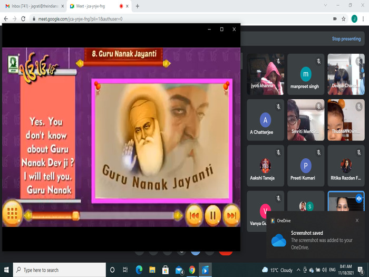Close the Gmail Inbox tab
Viewport: 369px width, 277px height.
click(63, 6)
